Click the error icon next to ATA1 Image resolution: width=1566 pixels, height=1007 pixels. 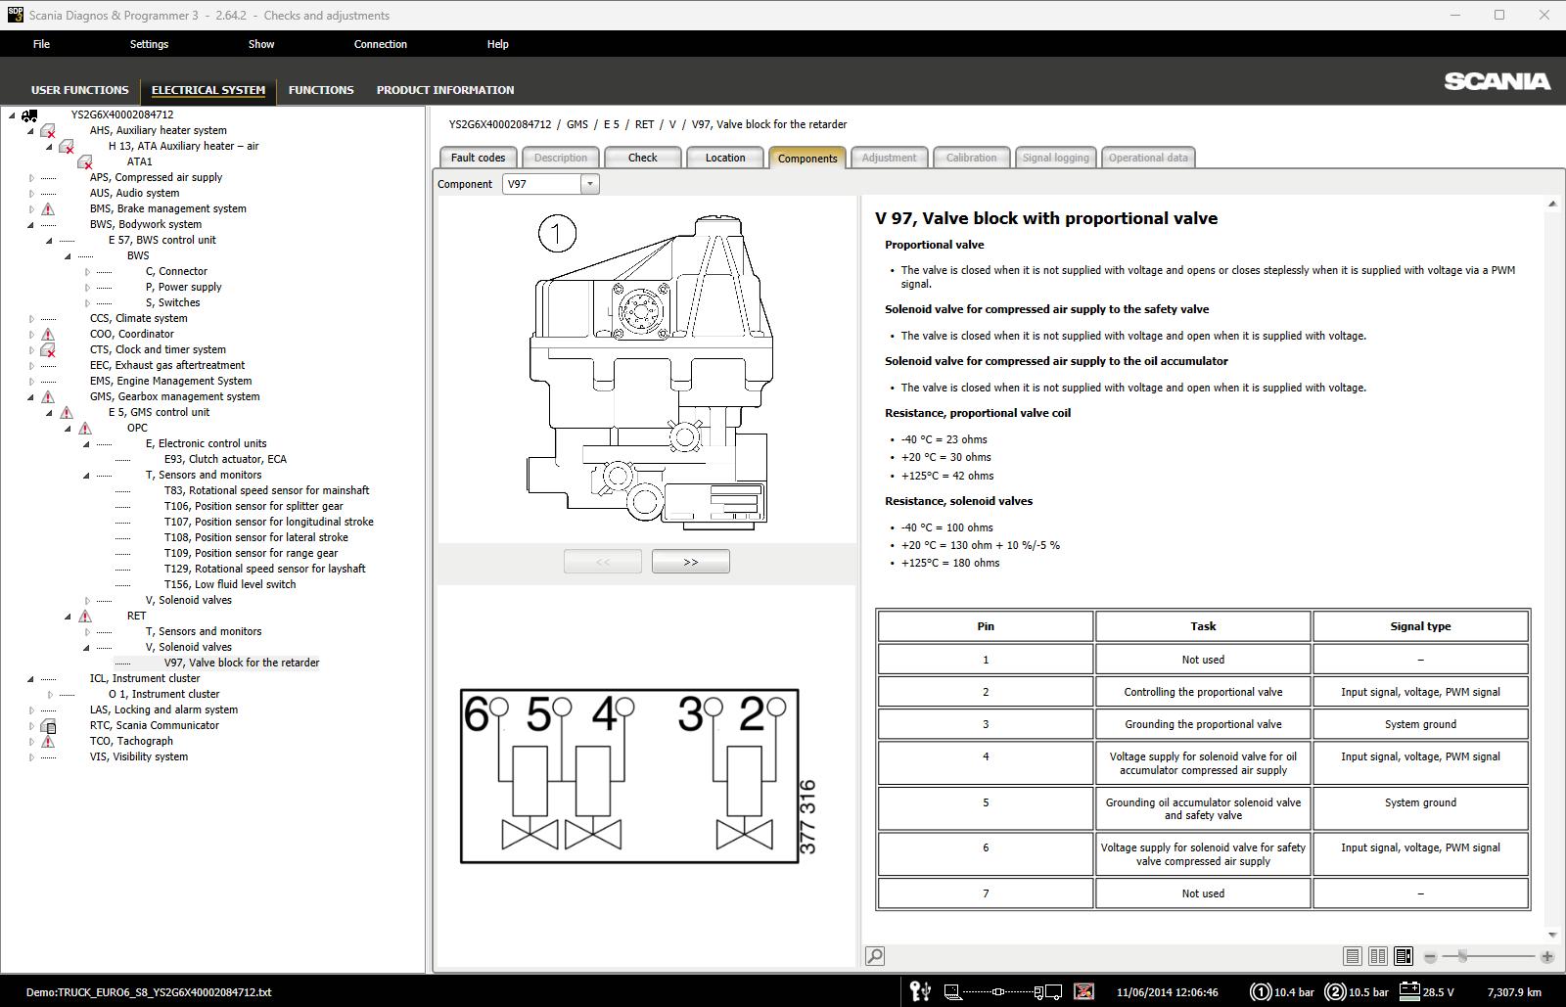[84, 162]
